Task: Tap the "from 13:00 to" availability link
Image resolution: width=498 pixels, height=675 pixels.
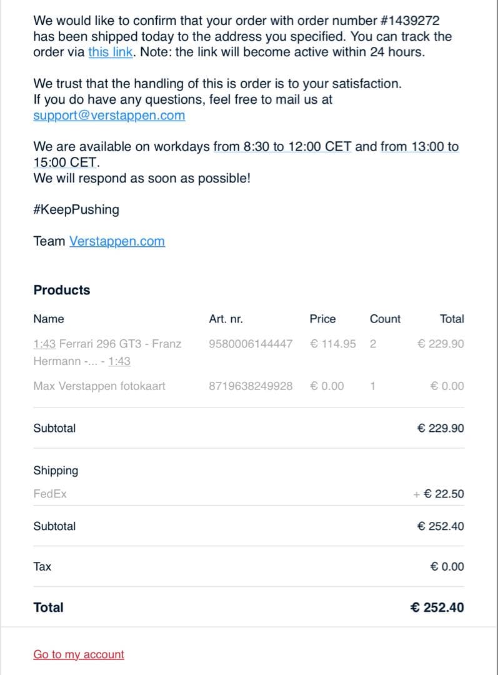Action: pos(419,146)
